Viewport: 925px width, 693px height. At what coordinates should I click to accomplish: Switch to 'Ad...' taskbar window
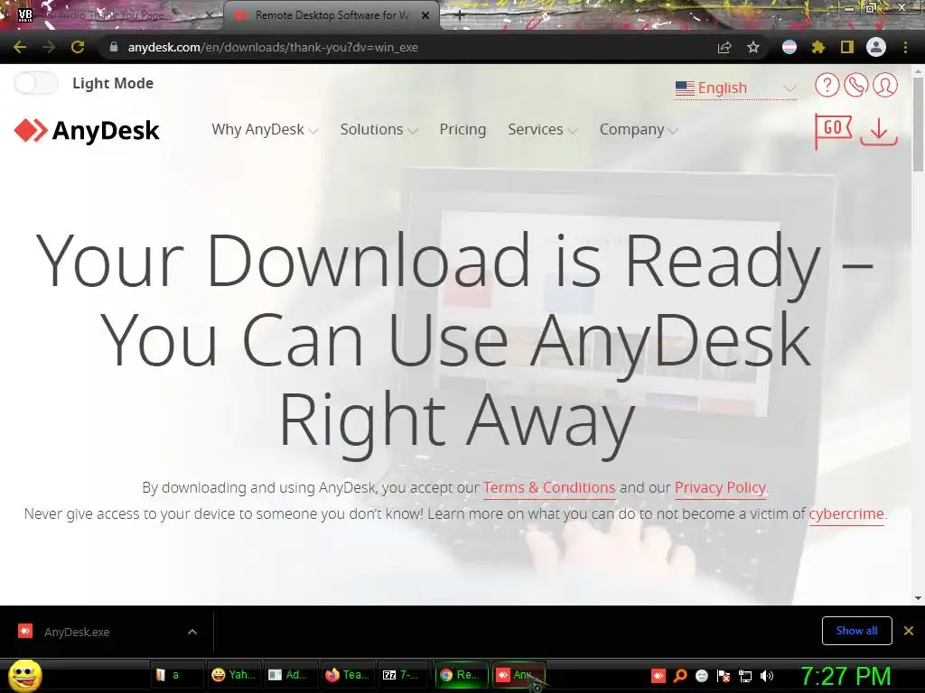point(291,675)
